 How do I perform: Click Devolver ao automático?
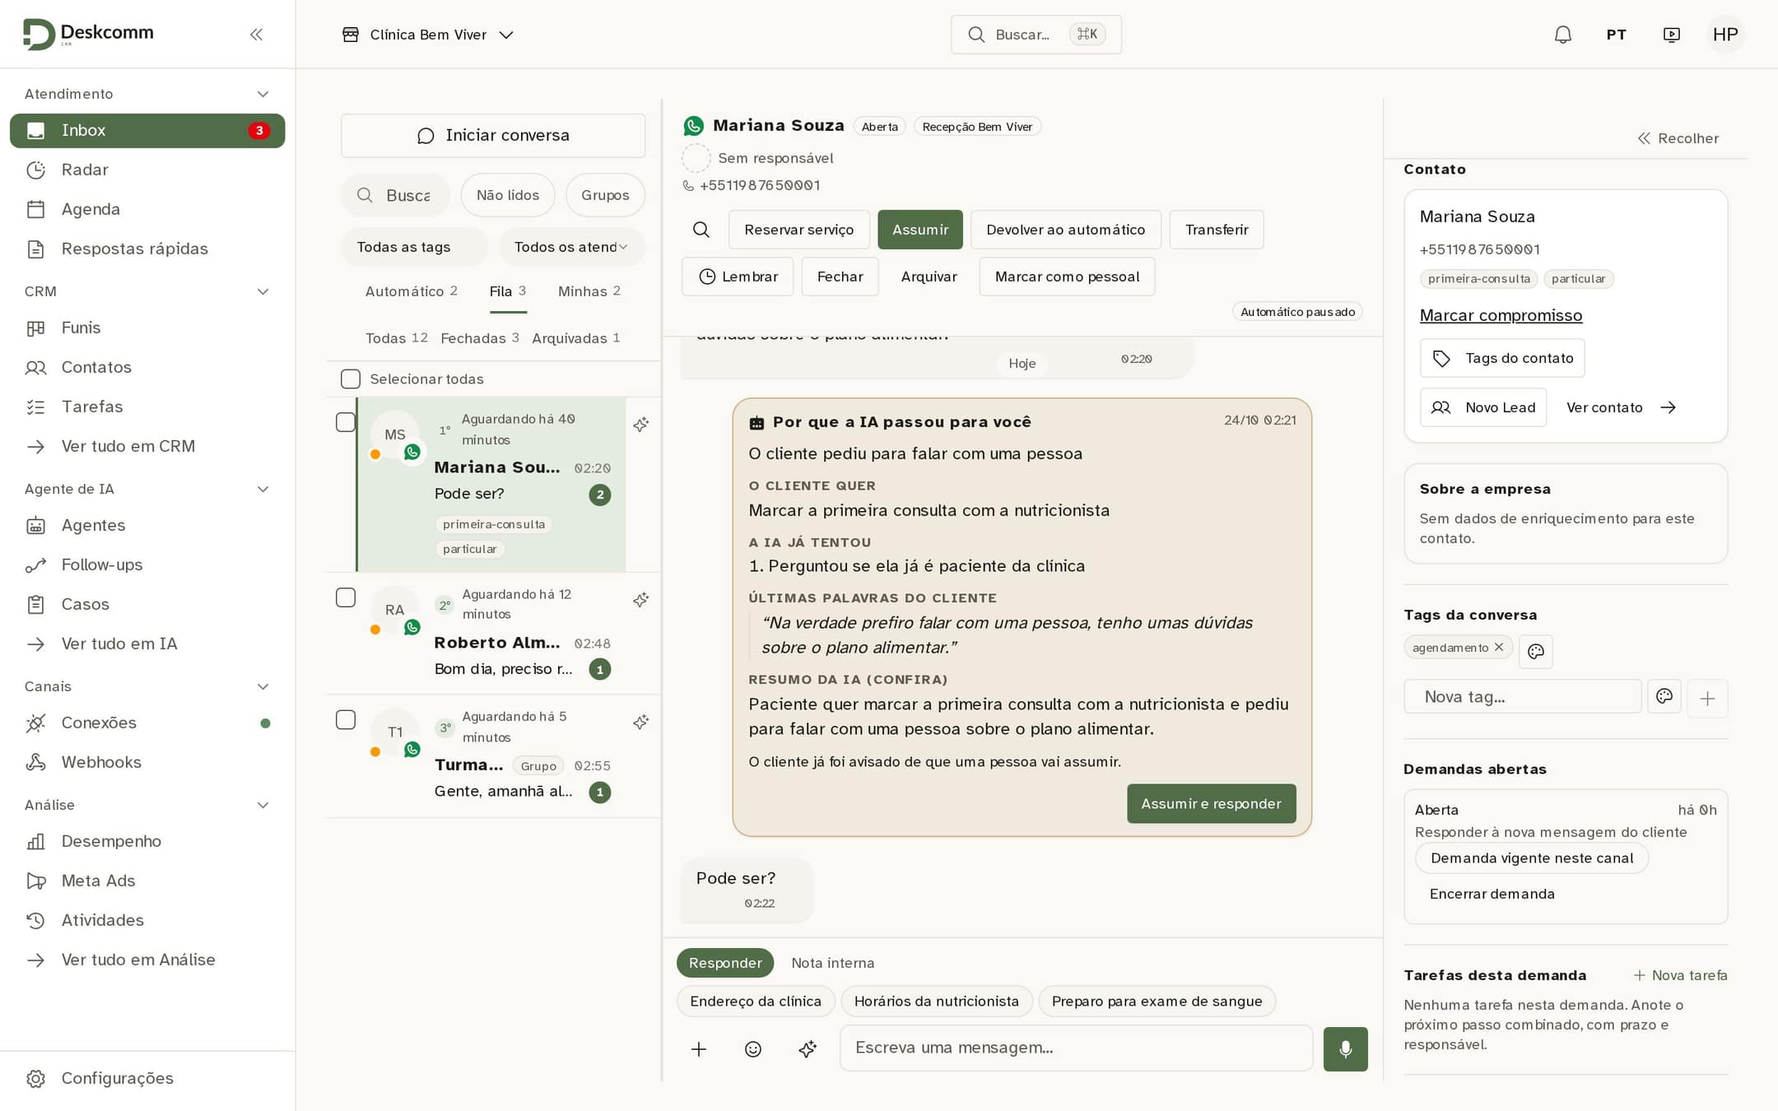pos(1065,230)
